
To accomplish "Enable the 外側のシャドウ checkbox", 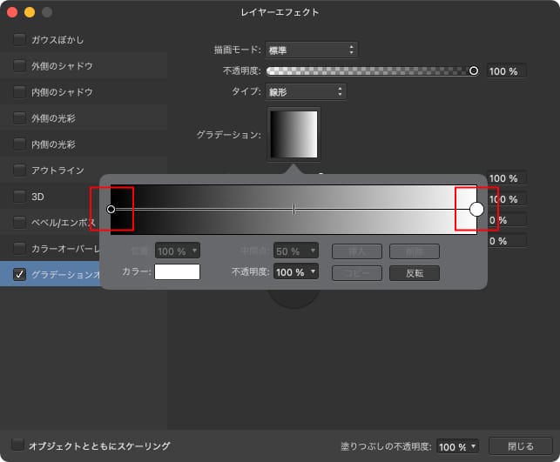I will 19,66.
